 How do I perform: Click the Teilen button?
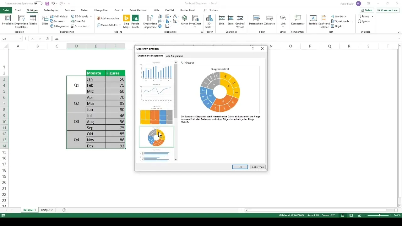pos(366,10)
